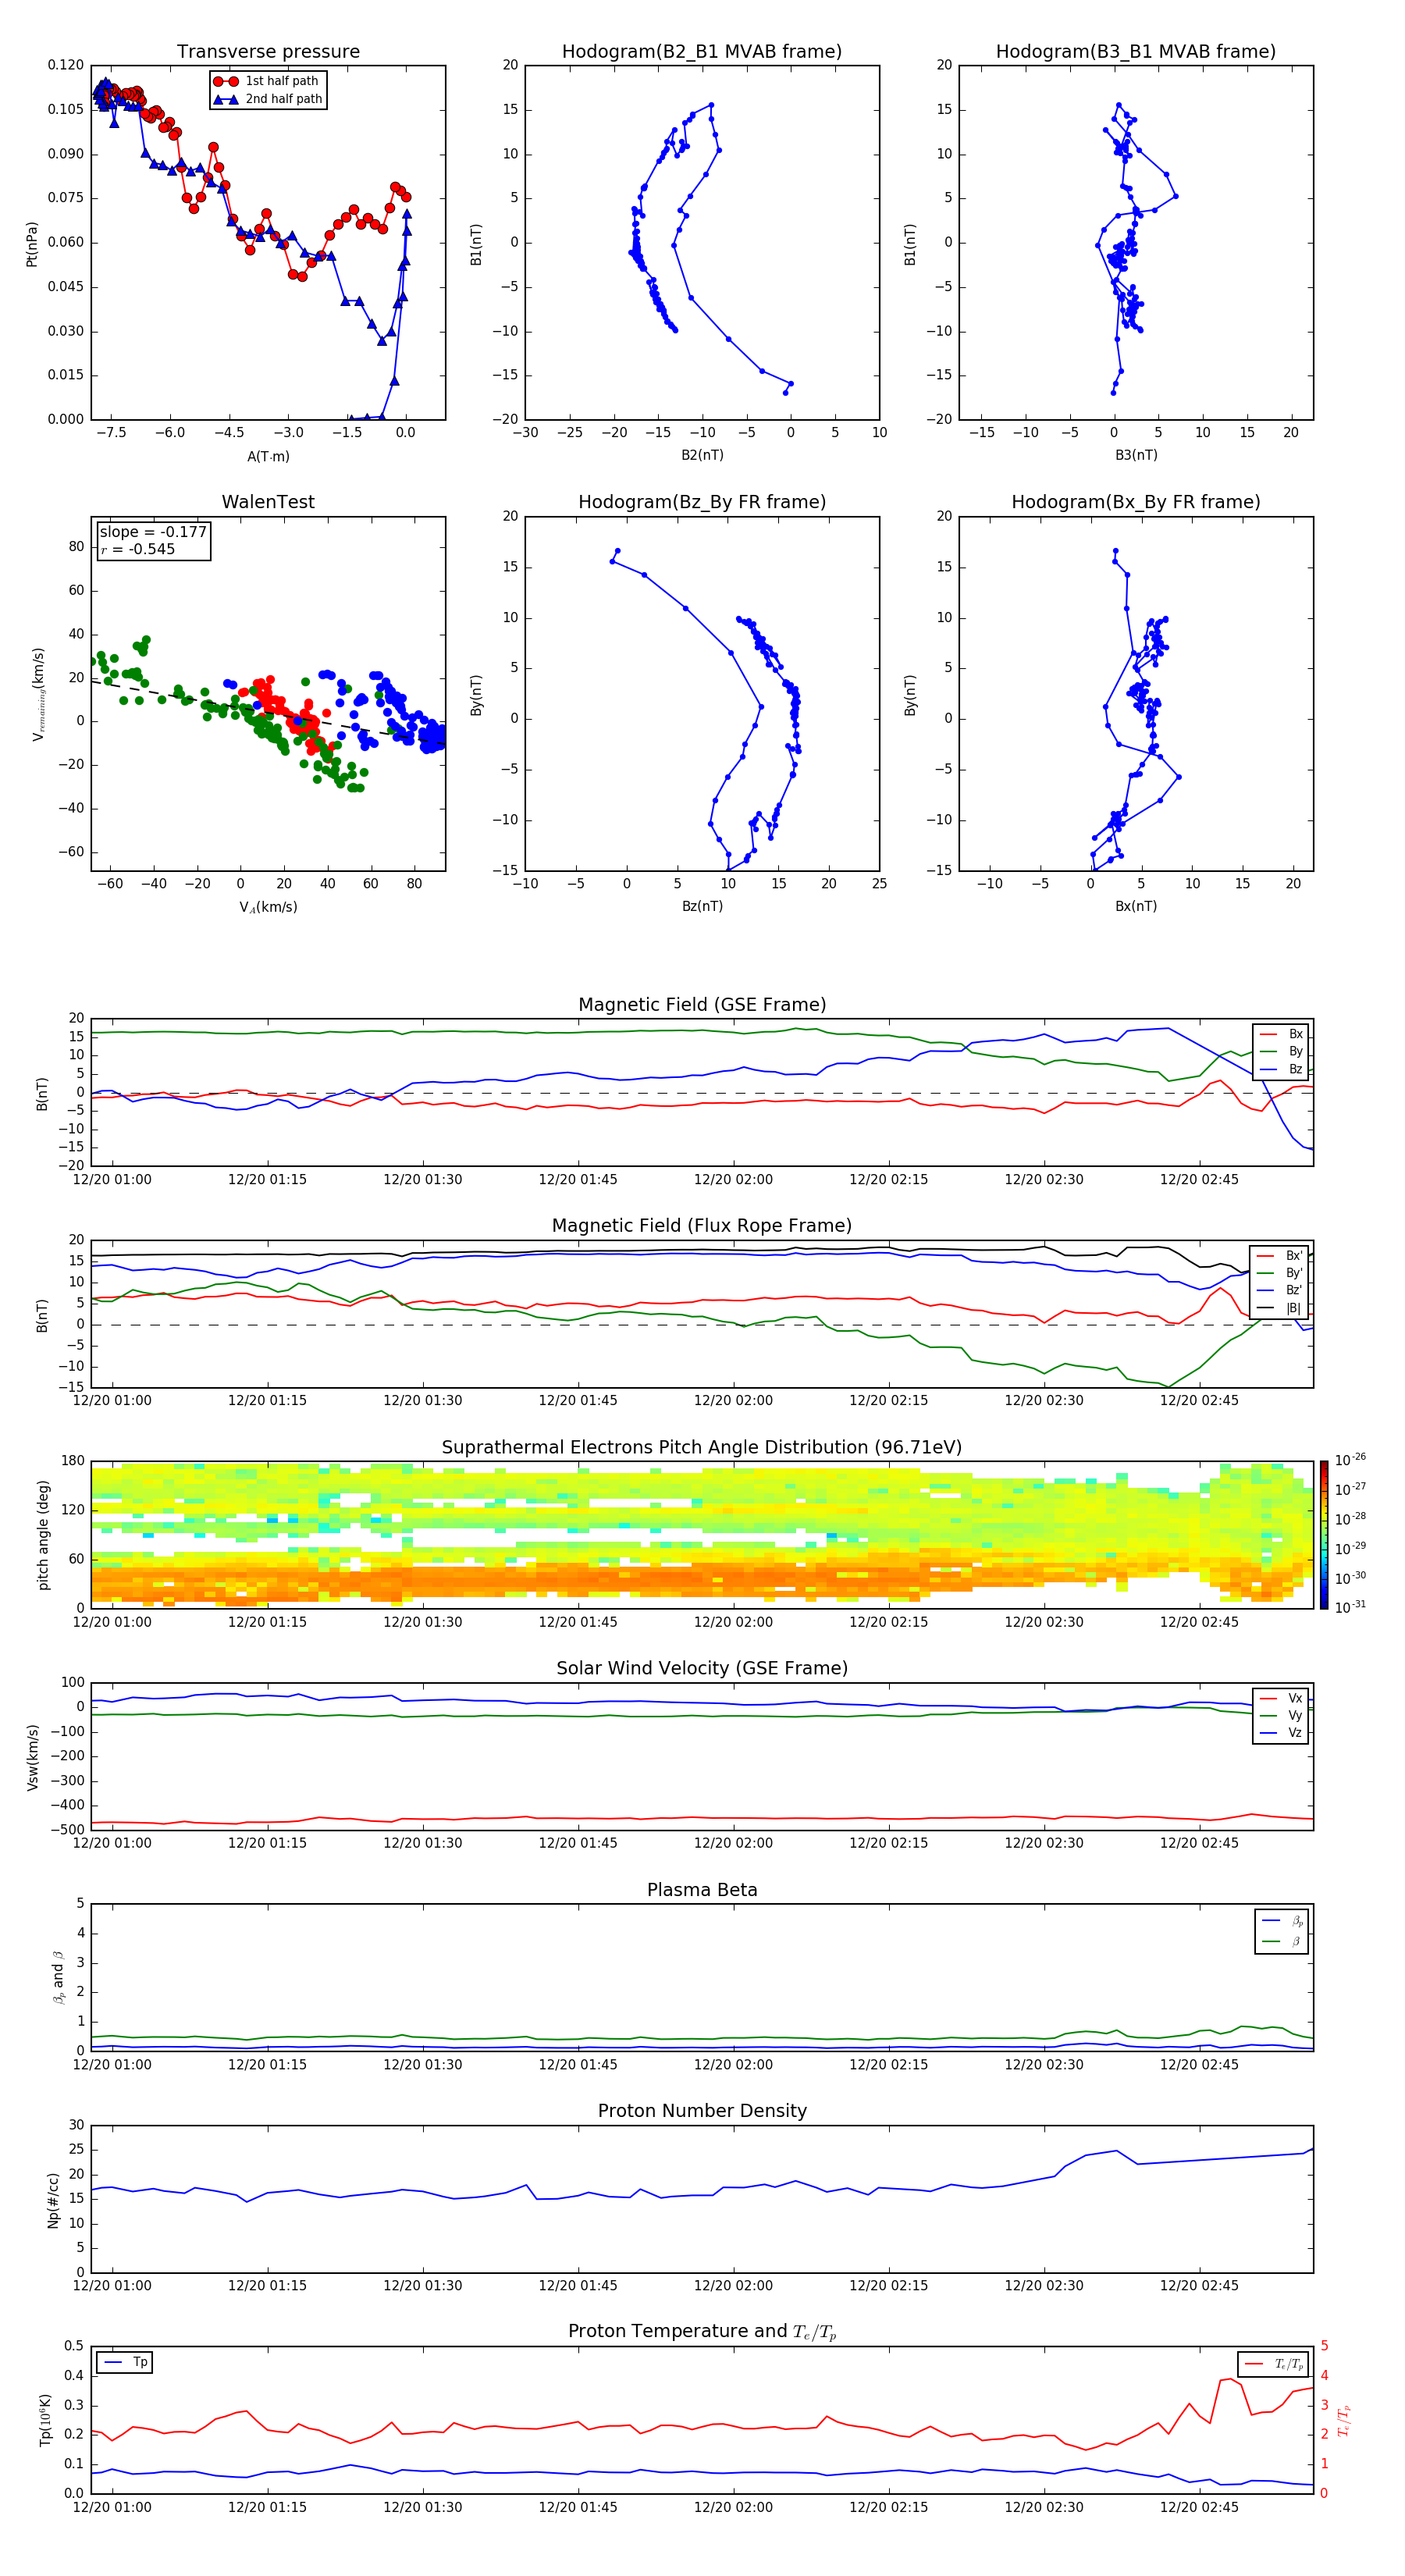Screen dimensions: 1405x2576
Task: Select the Vy legend entry in velocity plot
Action: pos(1281,1715)
